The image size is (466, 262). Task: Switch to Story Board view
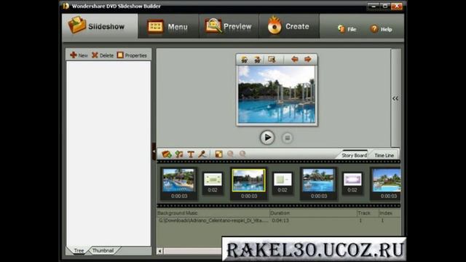(354, 155)
